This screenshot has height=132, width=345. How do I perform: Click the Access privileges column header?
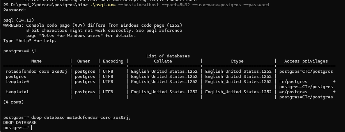(306, 61)
